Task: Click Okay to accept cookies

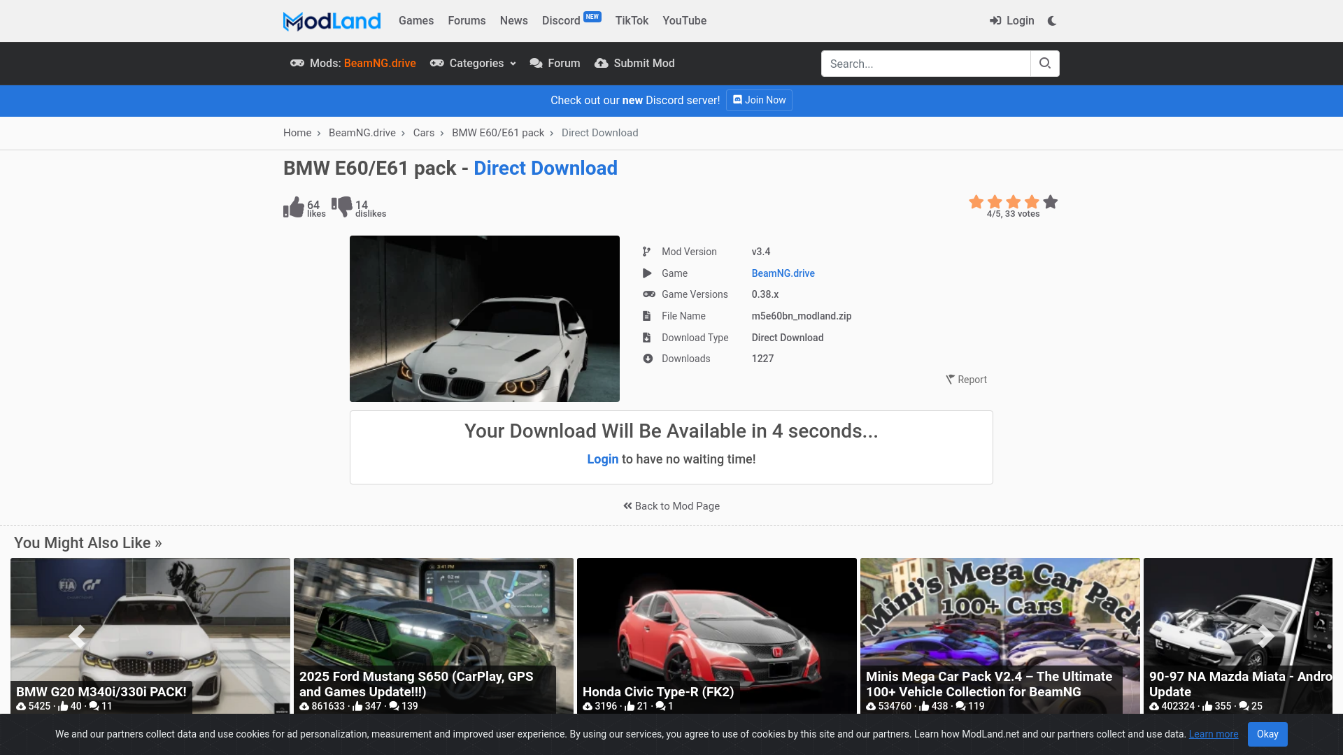Action: [x=1267, y=734]
